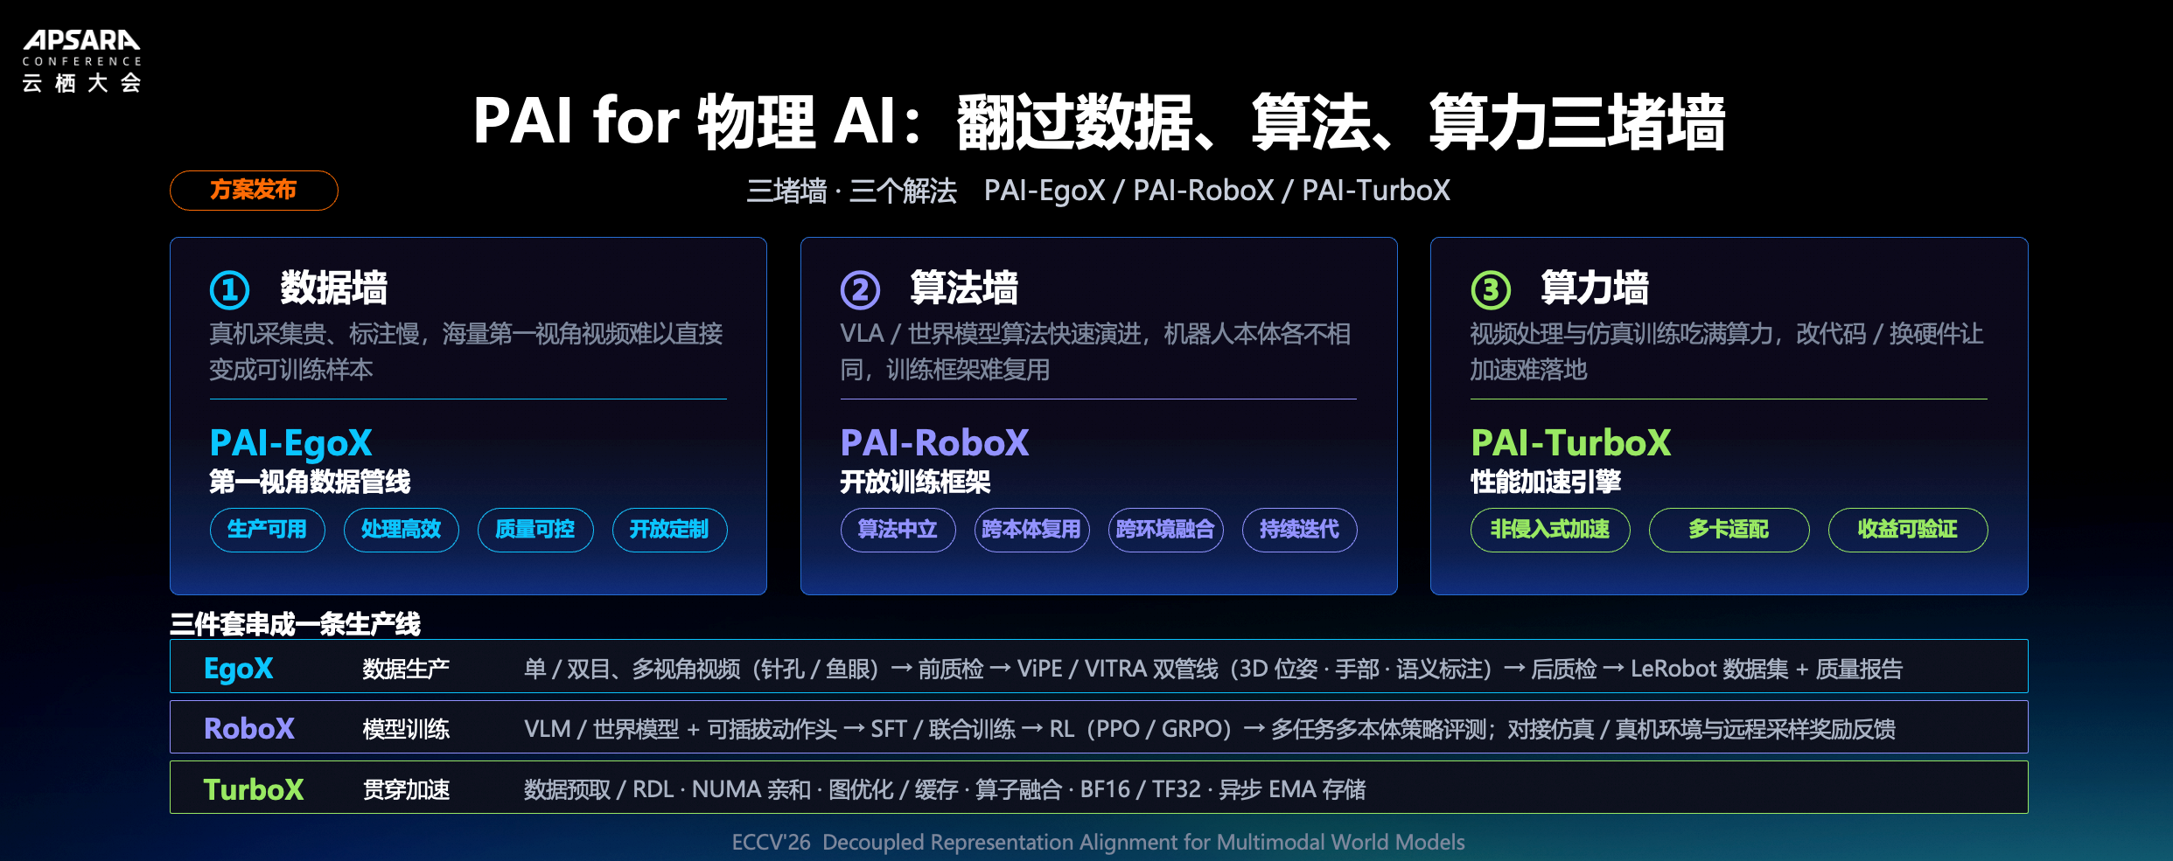2173x861 pixels.
Task: Click the 算法墙 card heading
Action: (x=964, y=288)
